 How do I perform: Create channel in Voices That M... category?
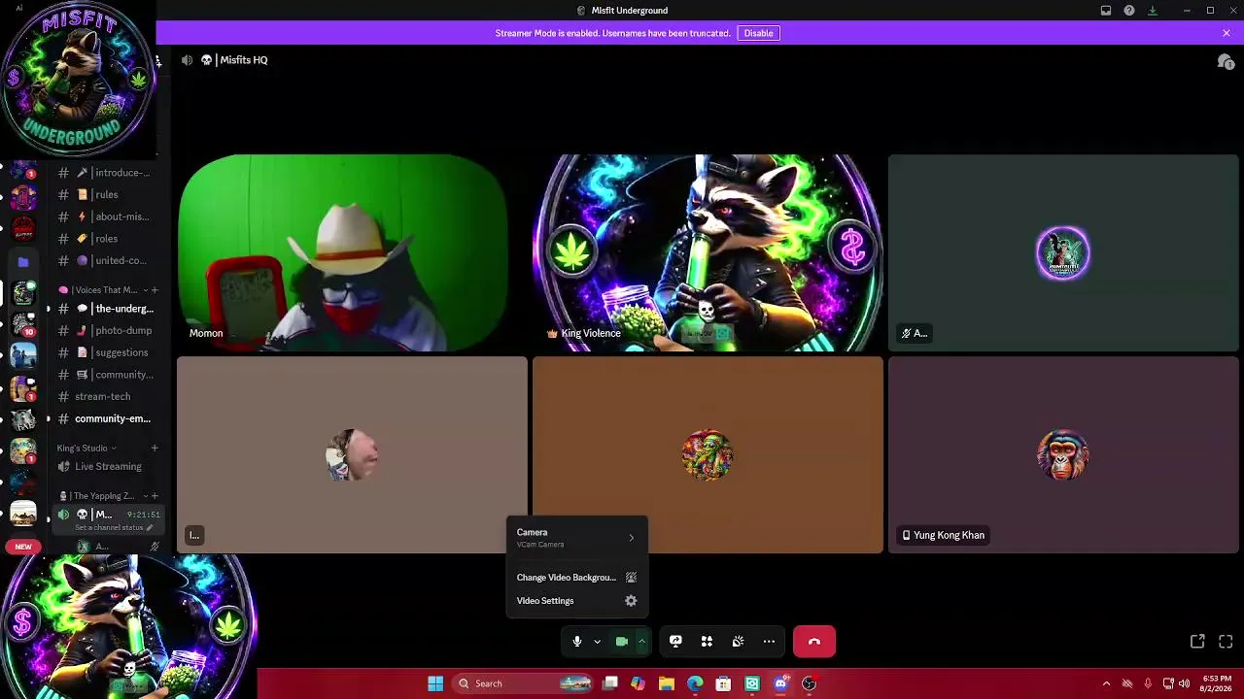pos(155,290)
